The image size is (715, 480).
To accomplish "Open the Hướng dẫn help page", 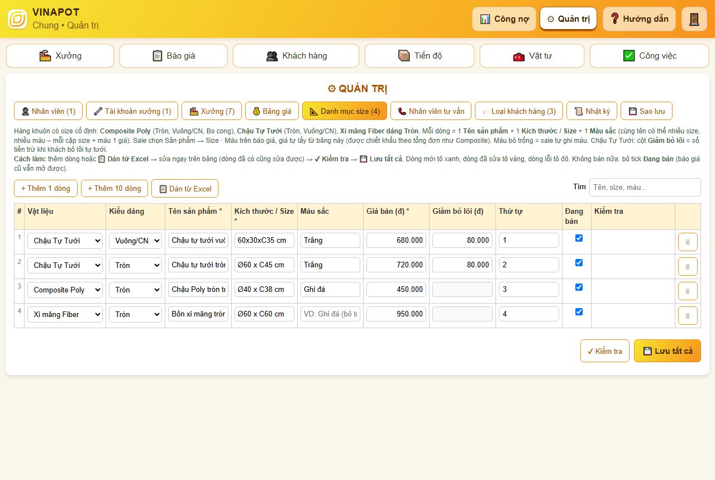I will coord(639,19).
